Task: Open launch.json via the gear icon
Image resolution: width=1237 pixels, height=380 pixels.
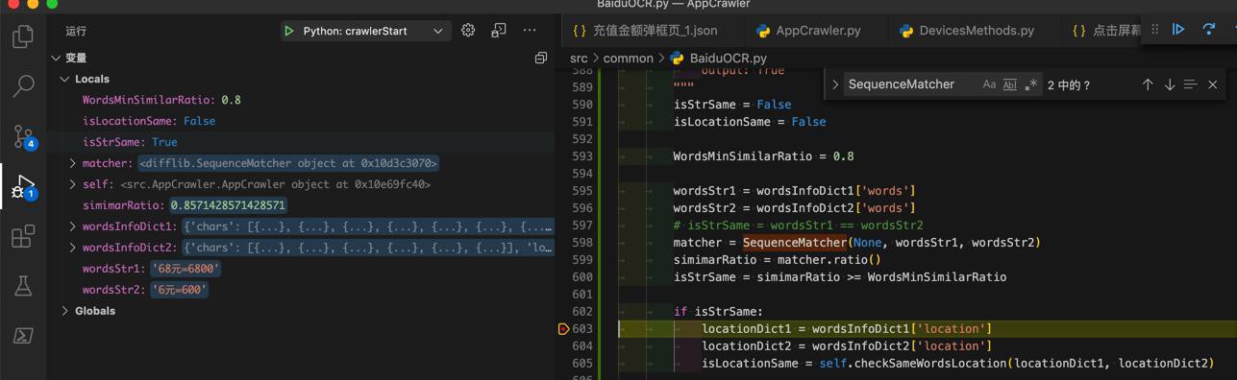Action: tap(468, 31)
